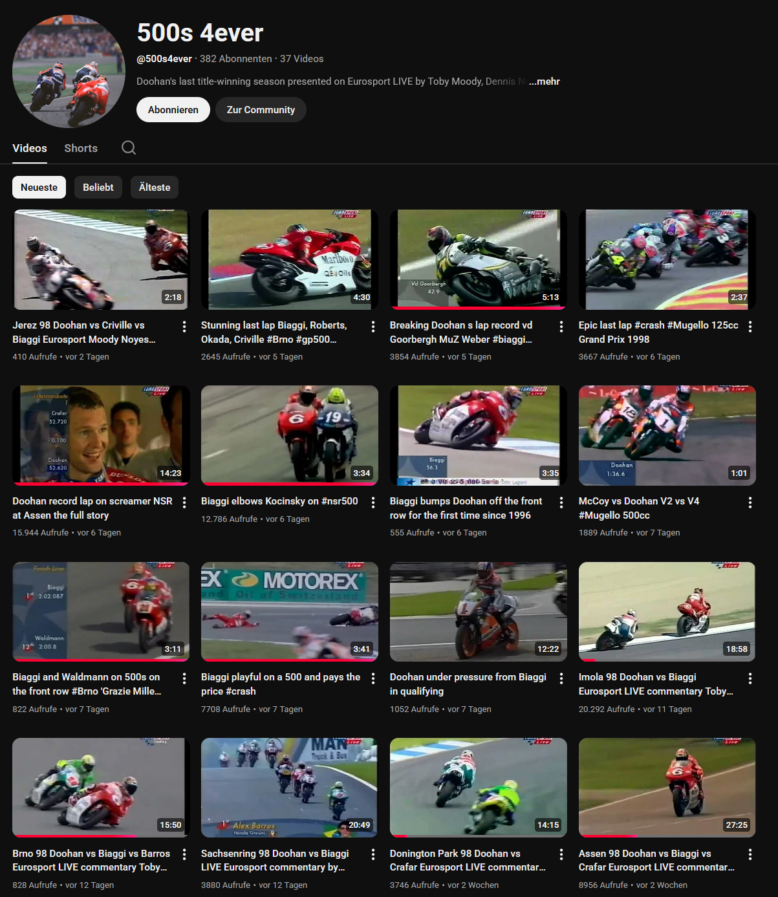This screenshot has width=778, height=897.
Task: Open options menu for Biaggi elbows Kocinsky video
Action: [x=373, y=503]
